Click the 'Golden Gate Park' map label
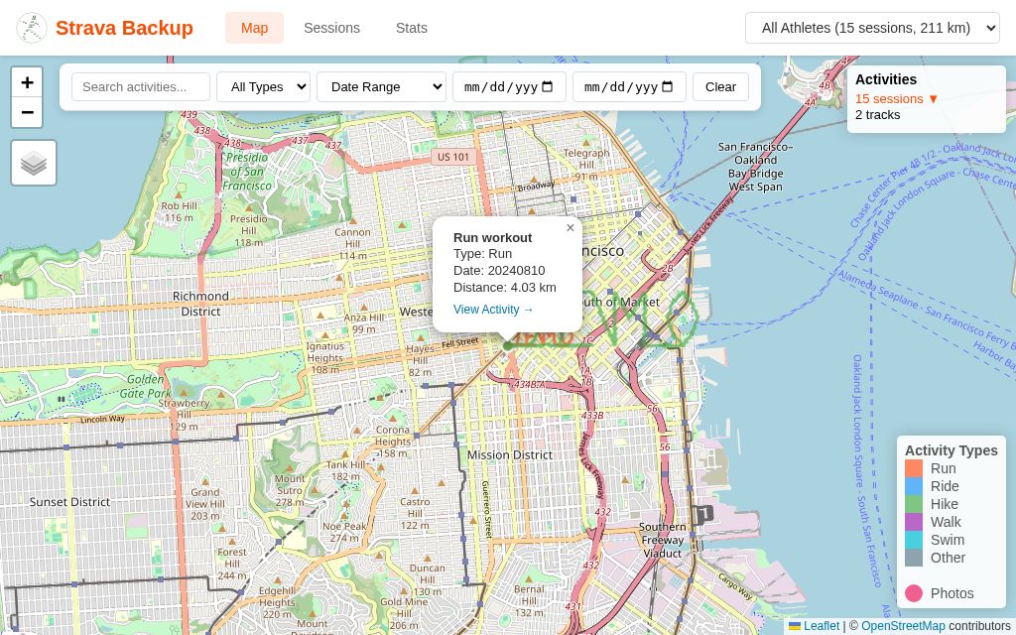 click(x=146, y=386)
